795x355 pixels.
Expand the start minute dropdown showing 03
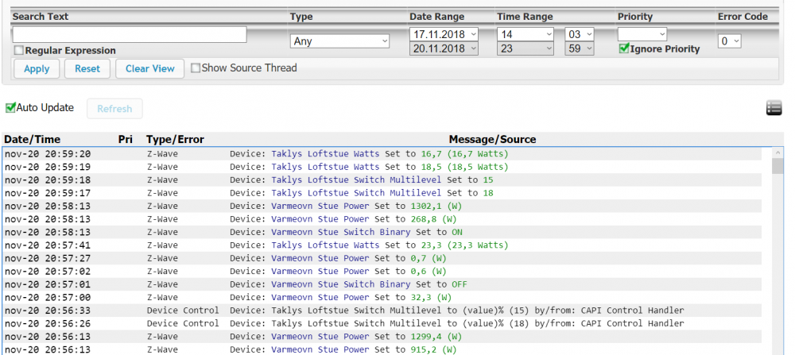pos(579,34)
